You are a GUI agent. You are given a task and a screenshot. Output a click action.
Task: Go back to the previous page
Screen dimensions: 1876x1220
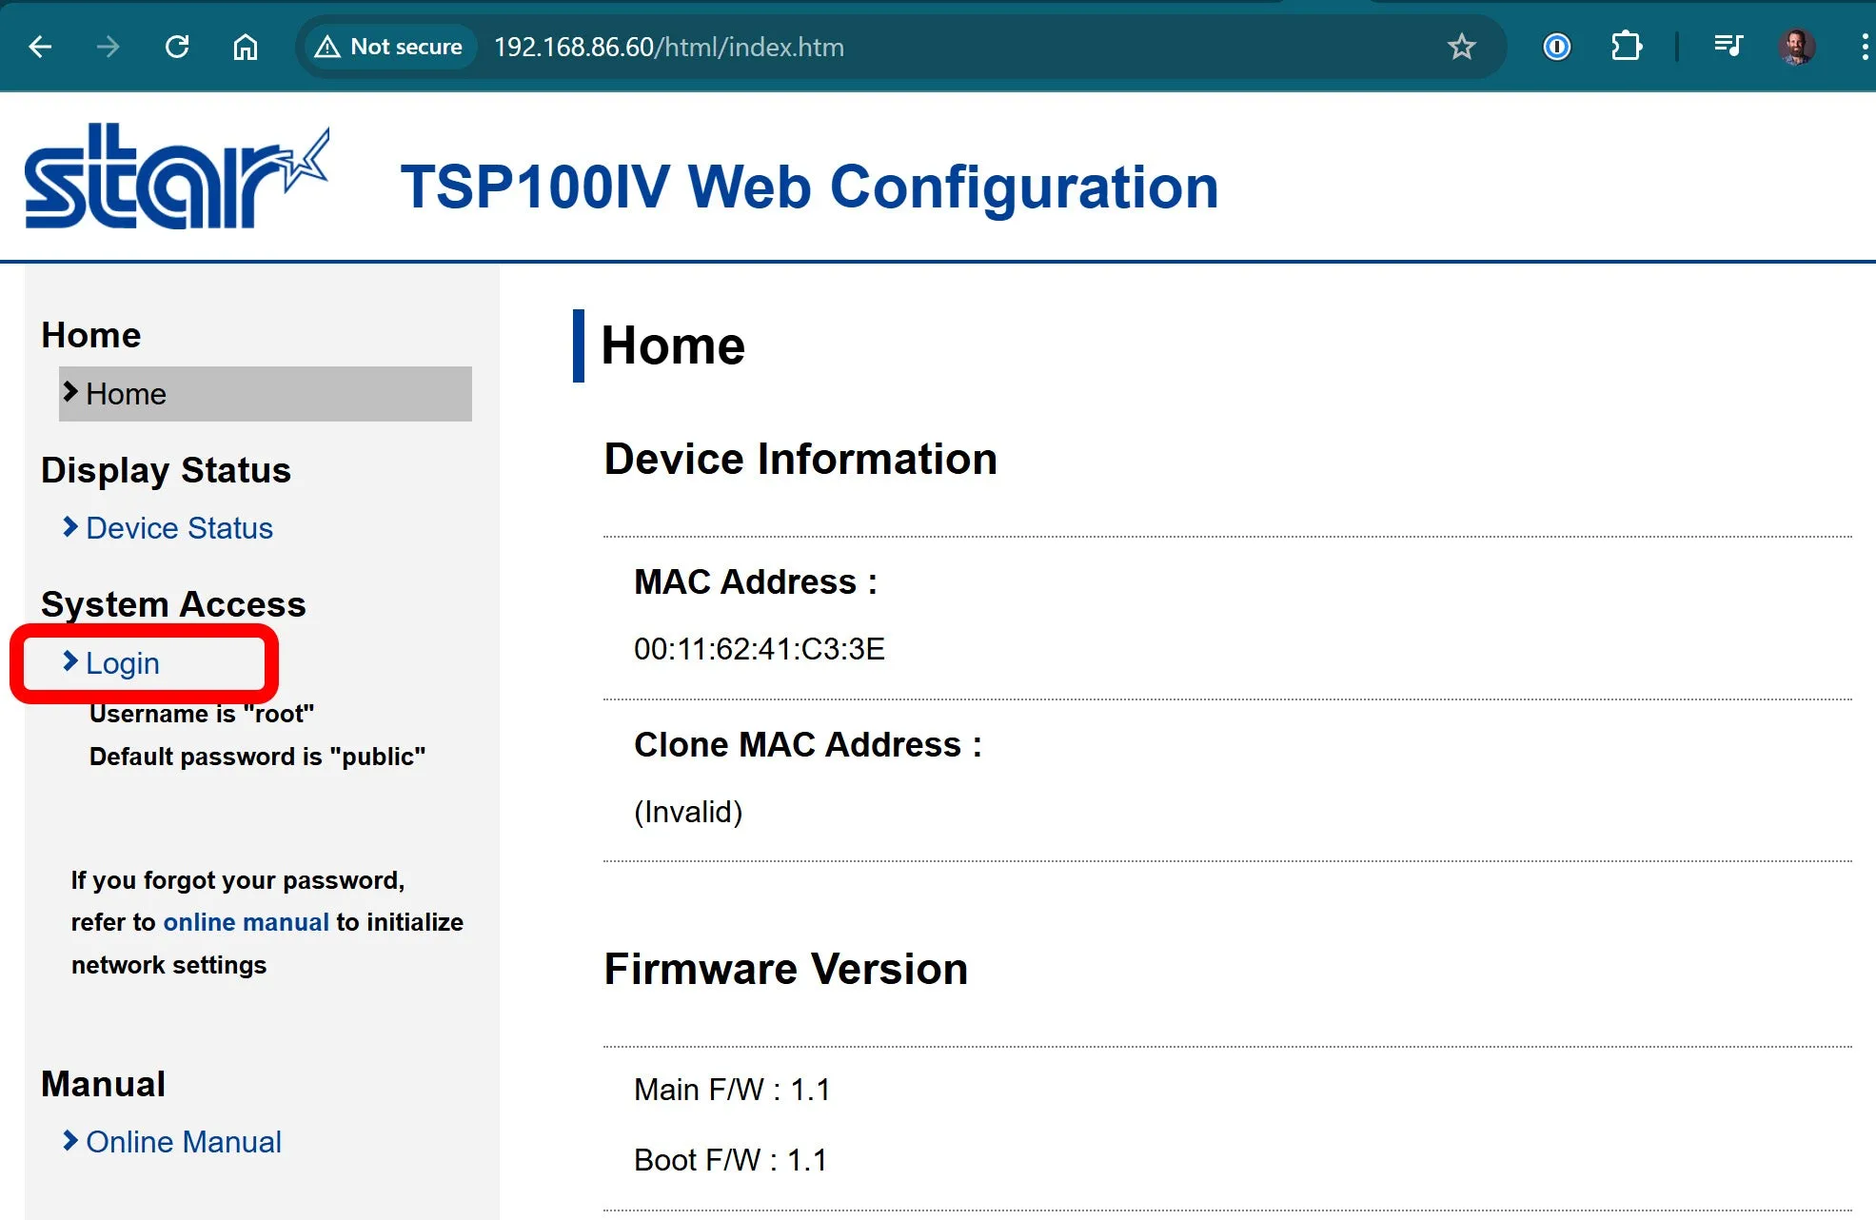[40, 47]
